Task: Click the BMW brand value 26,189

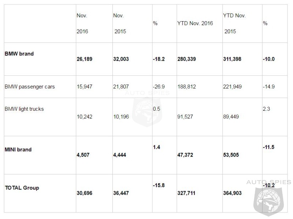Action: tap(85, 59)
